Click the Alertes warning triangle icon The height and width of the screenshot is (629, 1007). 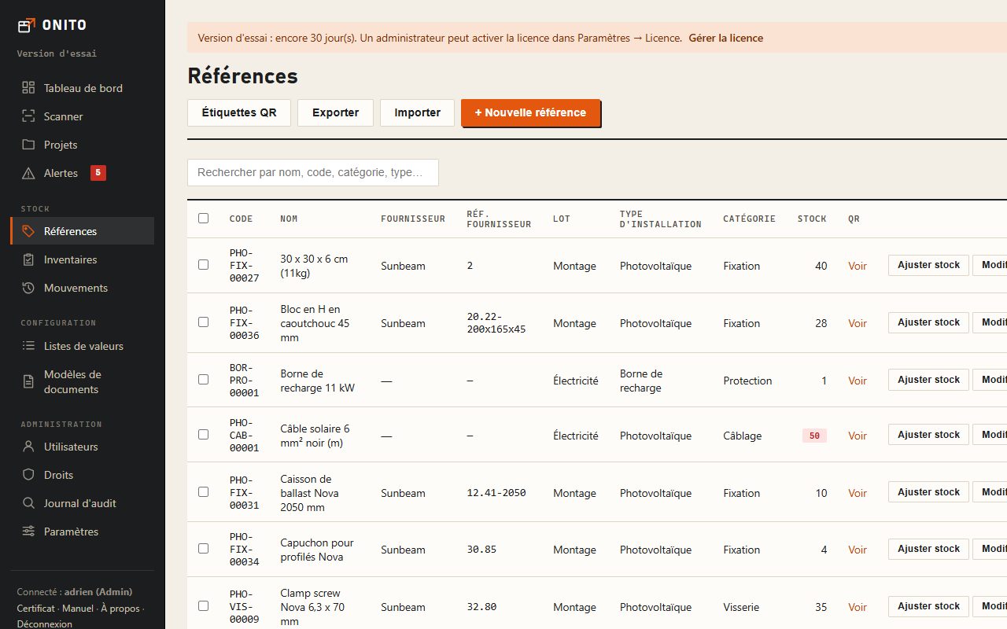click(28, 173)
